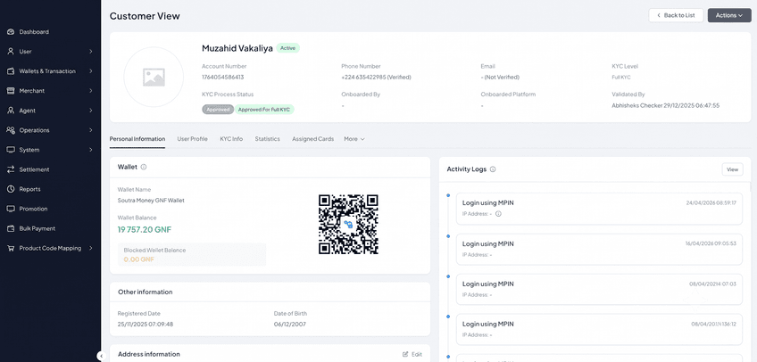Viewport: 757px width, 362px height.
Task: Open the More tabs dropdown
Action: click(354, 139)
